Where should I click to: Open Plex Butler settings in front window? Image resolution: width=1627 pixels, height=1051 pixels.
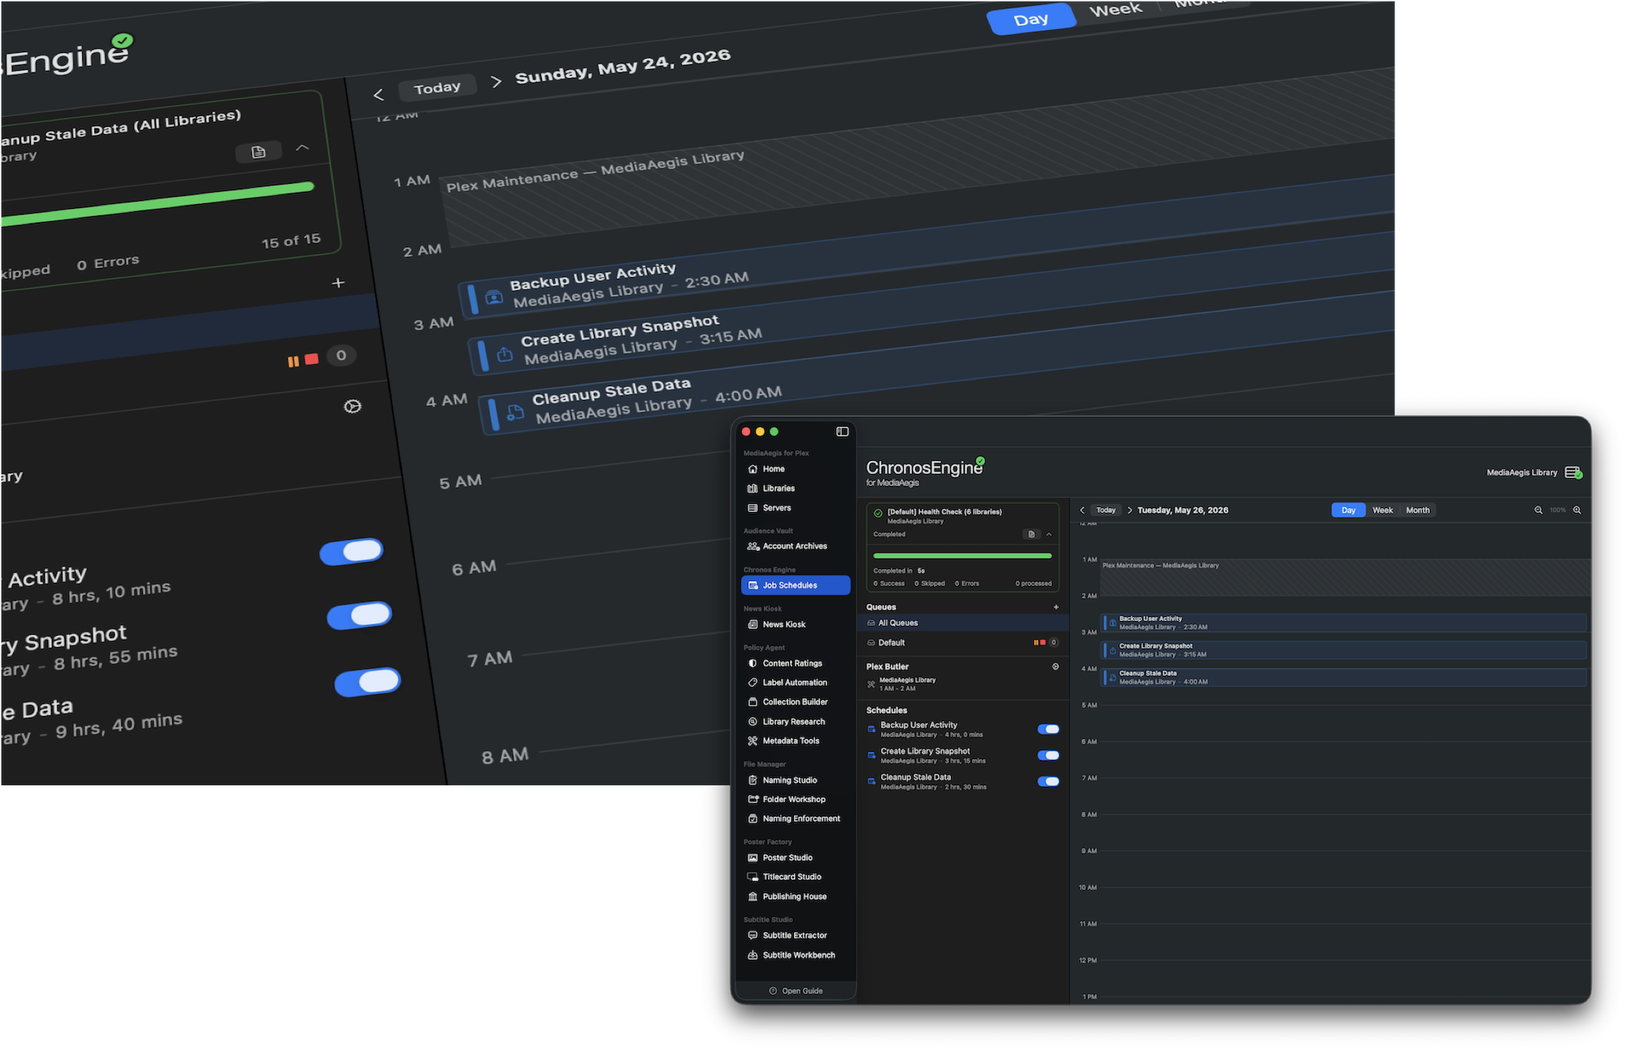pos(1056,667)
